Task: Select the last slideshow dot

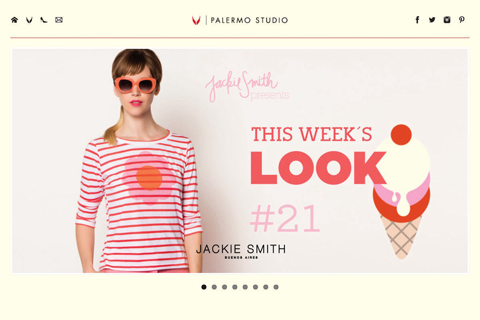Action: coord(276,287)
